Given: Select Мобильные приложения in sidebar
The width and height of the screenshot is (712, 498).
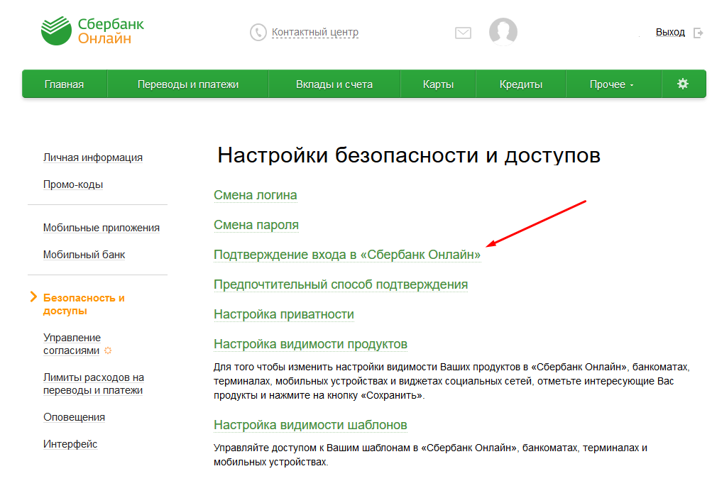Looking at the screenshot, I should [102, 228].
